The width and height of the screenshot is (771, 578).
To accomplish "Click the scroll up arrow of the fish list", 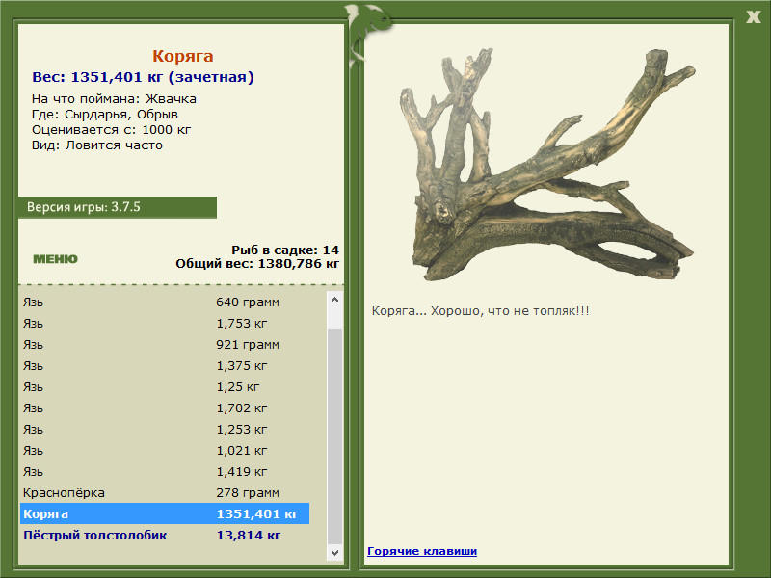I will (334, 300).
